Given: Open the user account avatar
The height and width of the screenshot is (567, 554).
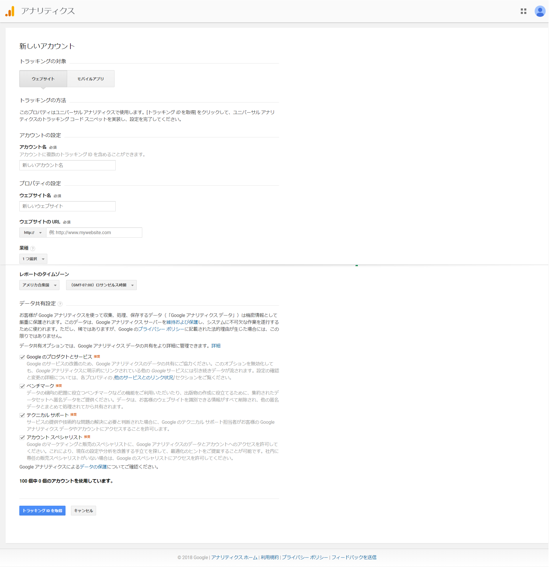Looking at the screenshot, I should pyautogui.click(x=540, y=11).
